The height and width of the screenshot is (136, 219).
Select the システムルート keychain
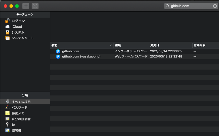click(x=25, y=38)
